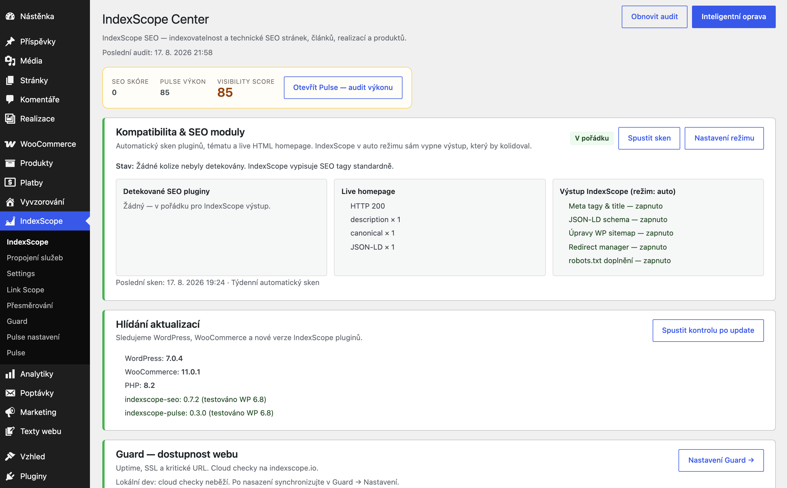Click the Marketing megaphone icon

coord(10,412)
